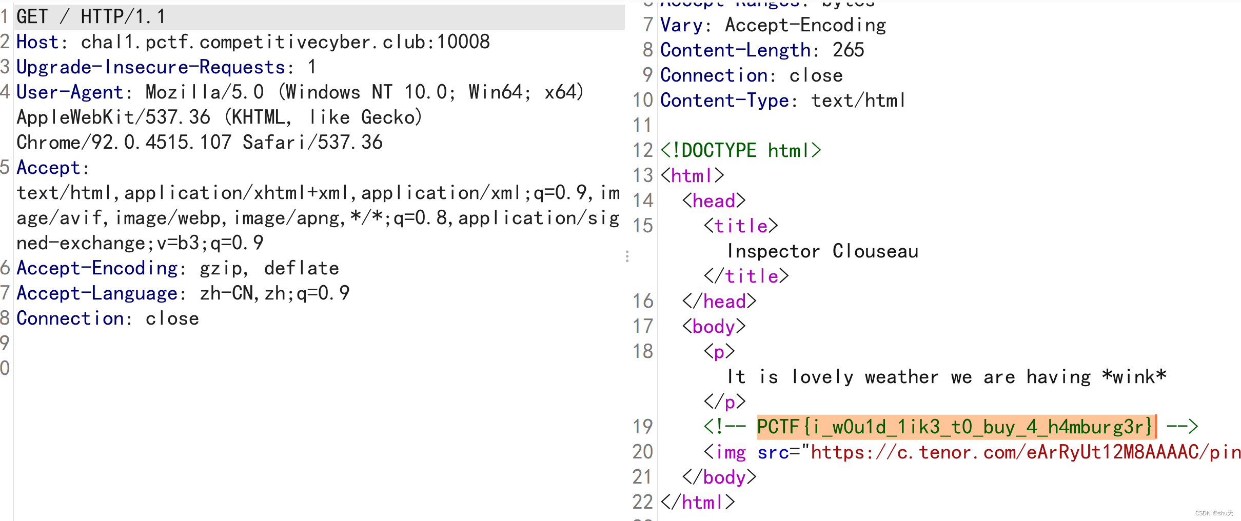
Task: Click the gzip, deflate value
Action: tap(269, 268)
